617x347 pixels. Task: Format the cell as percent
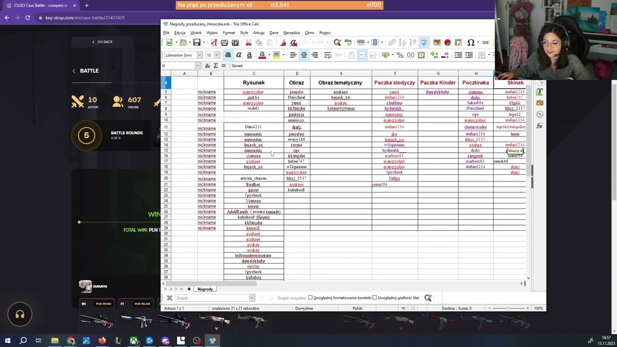point(400,55)
